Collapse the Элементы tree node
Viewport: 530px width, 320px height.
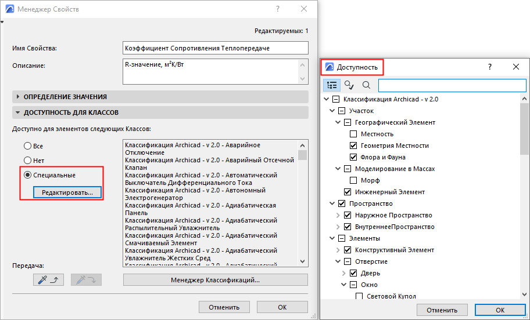332,238
